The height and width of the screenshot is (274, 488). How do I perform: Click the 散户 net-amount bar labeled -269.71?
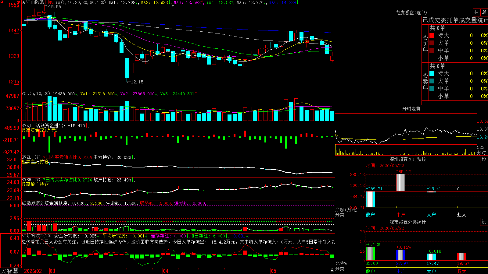[x=370, y=199]
